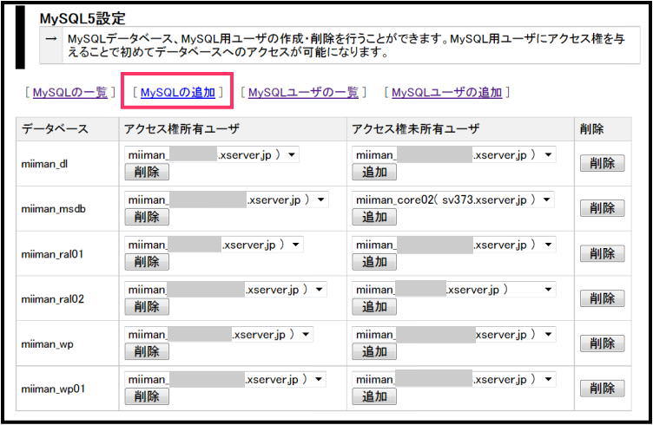Viewport: 653px width, 425px height.
Task: Open access-holder user dropdown for miiman_dl
Action: [x=212, y=154]
